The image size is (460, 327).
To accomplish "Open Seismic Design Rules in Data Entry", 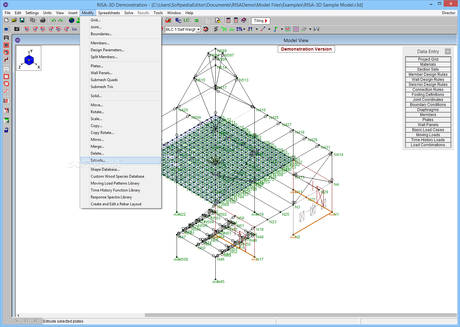I will 428,84.
